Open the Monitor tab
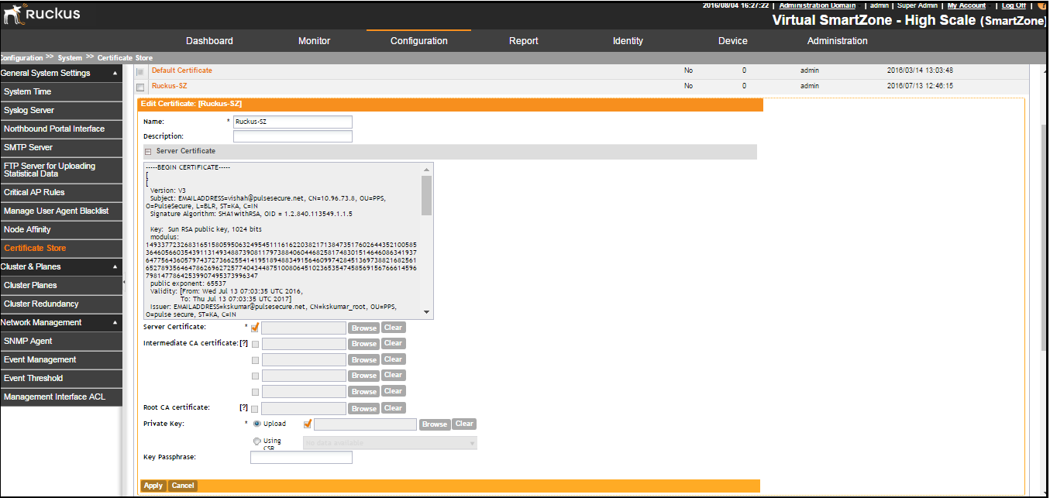Viewport: 1050px width, 498px height. click(x=314, y=41)
